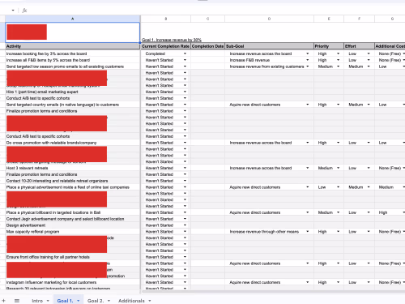Open completion dropdown for 'Send targeted low season' row

tap(185, 66)
